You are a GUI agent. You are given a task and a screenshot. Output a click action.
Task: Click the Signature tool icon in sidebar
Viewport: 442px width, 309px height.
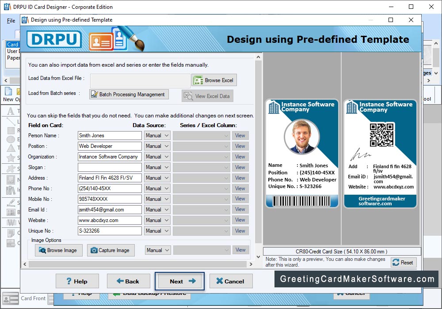click(x=11, y=203)
